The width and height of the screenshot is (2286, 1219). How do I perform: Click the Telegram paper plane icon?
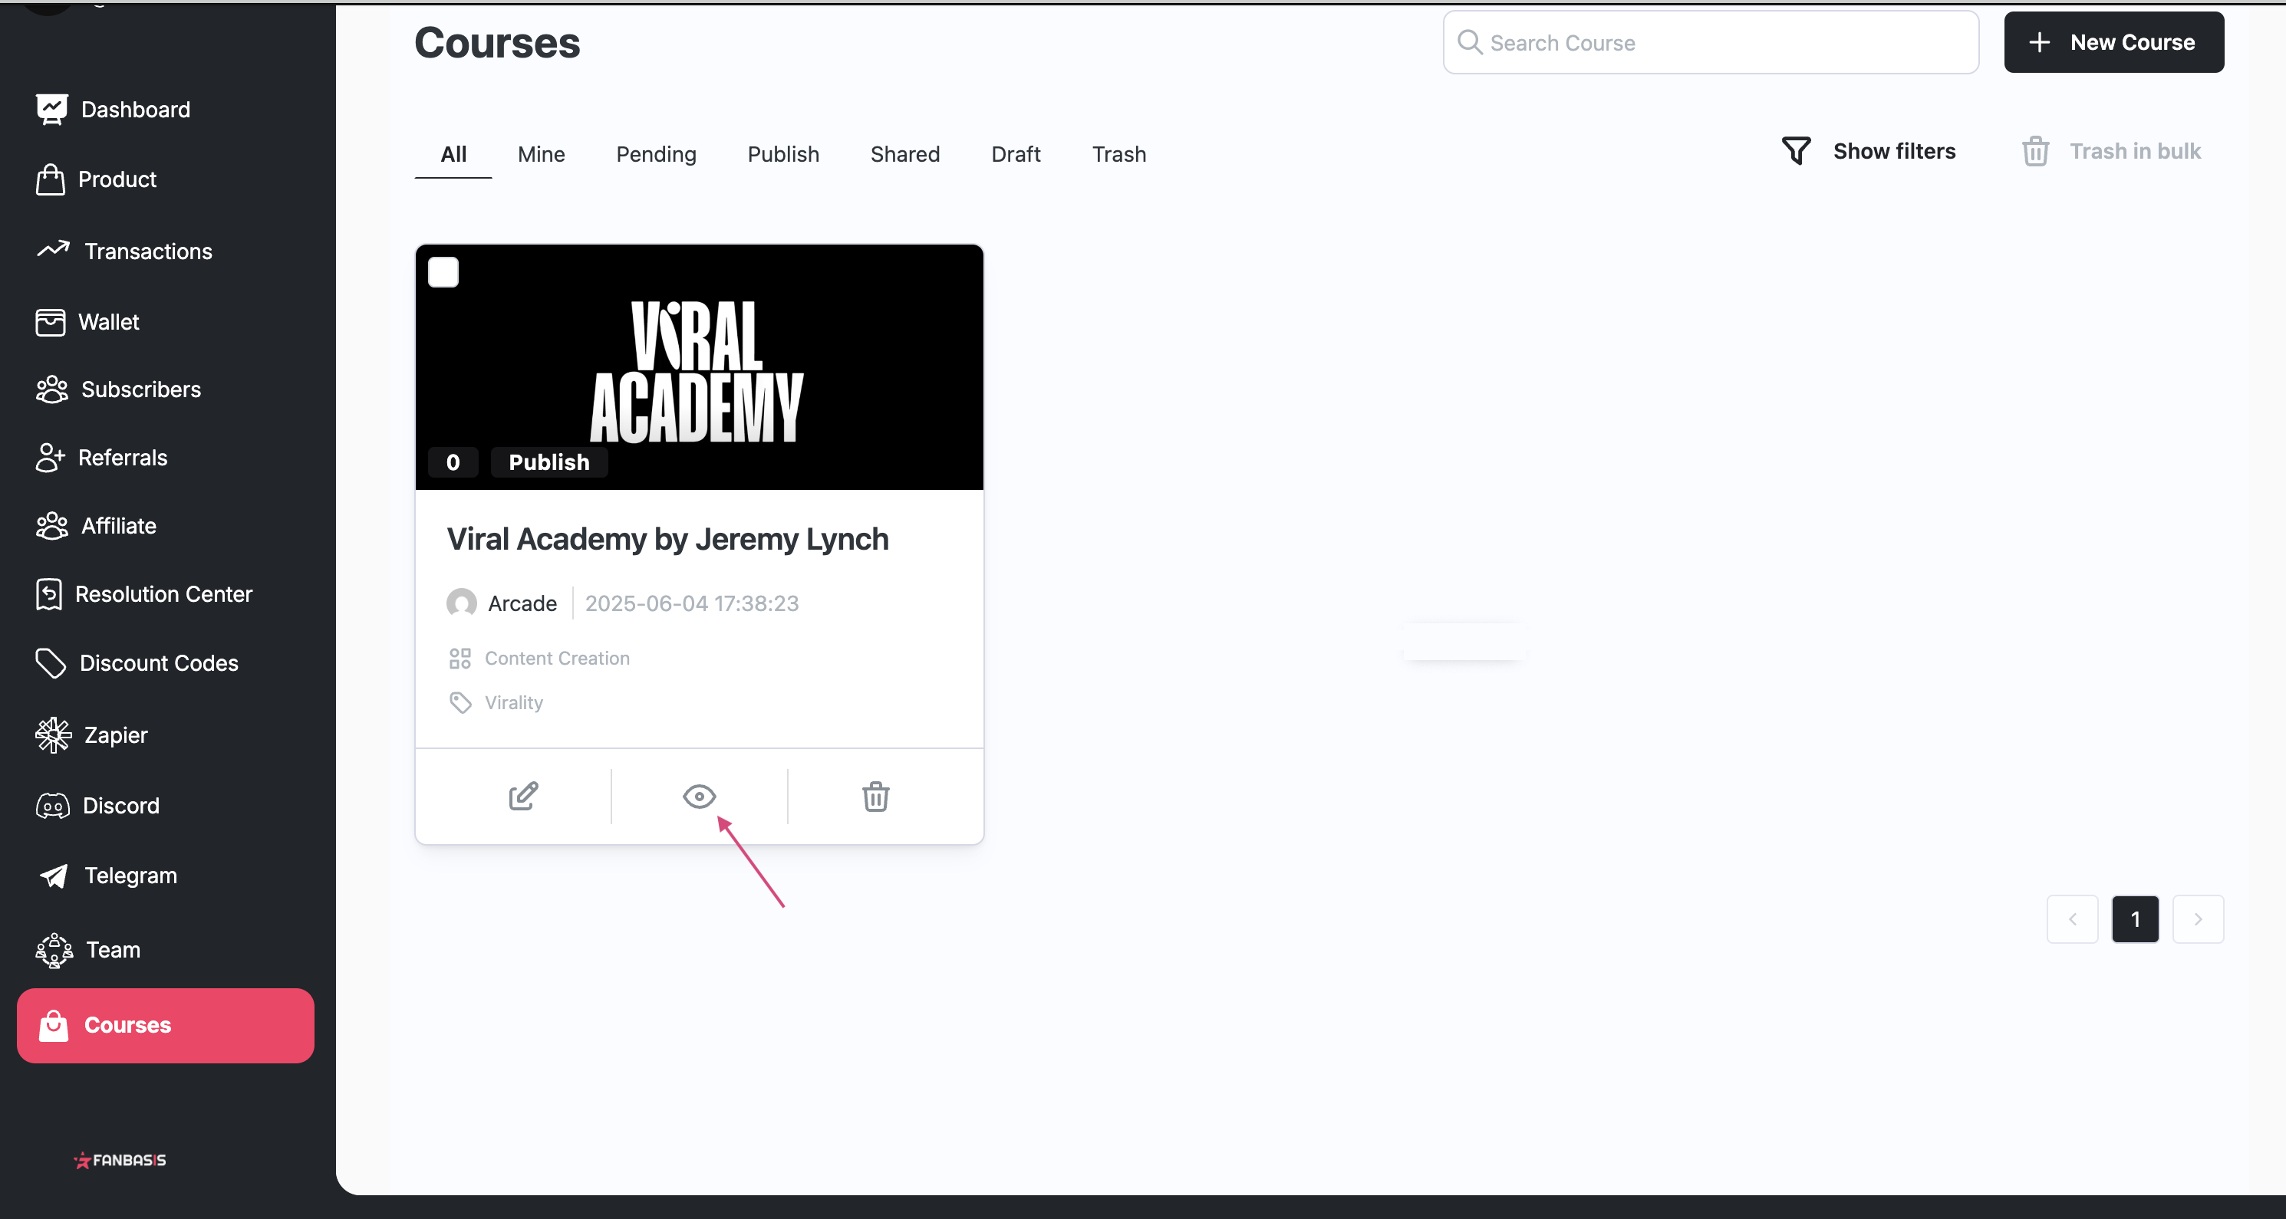pos(53,876)
